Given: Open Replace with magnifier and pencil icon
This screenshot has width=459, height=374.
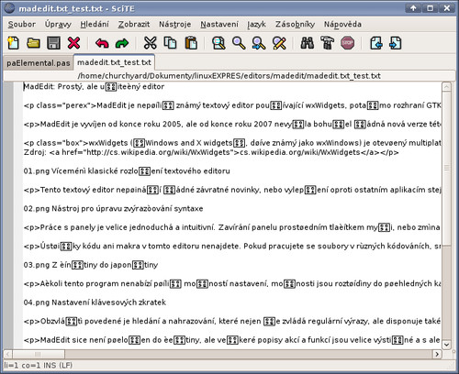Looking at the screenshot, I should click(279, 43).
